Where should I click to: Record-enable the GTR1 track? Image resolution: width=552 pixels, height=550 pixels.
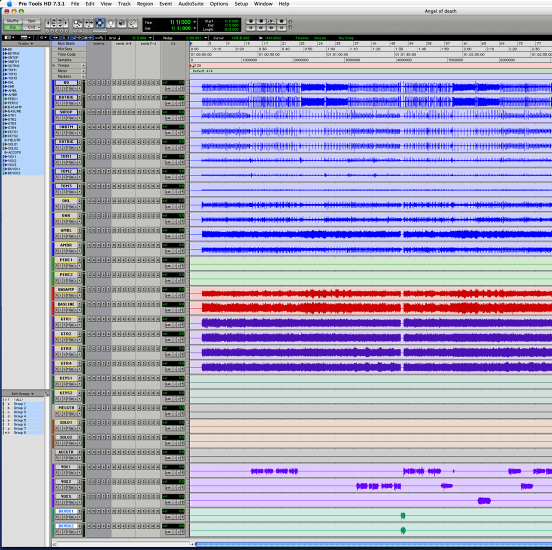click(x=56, y=325)
